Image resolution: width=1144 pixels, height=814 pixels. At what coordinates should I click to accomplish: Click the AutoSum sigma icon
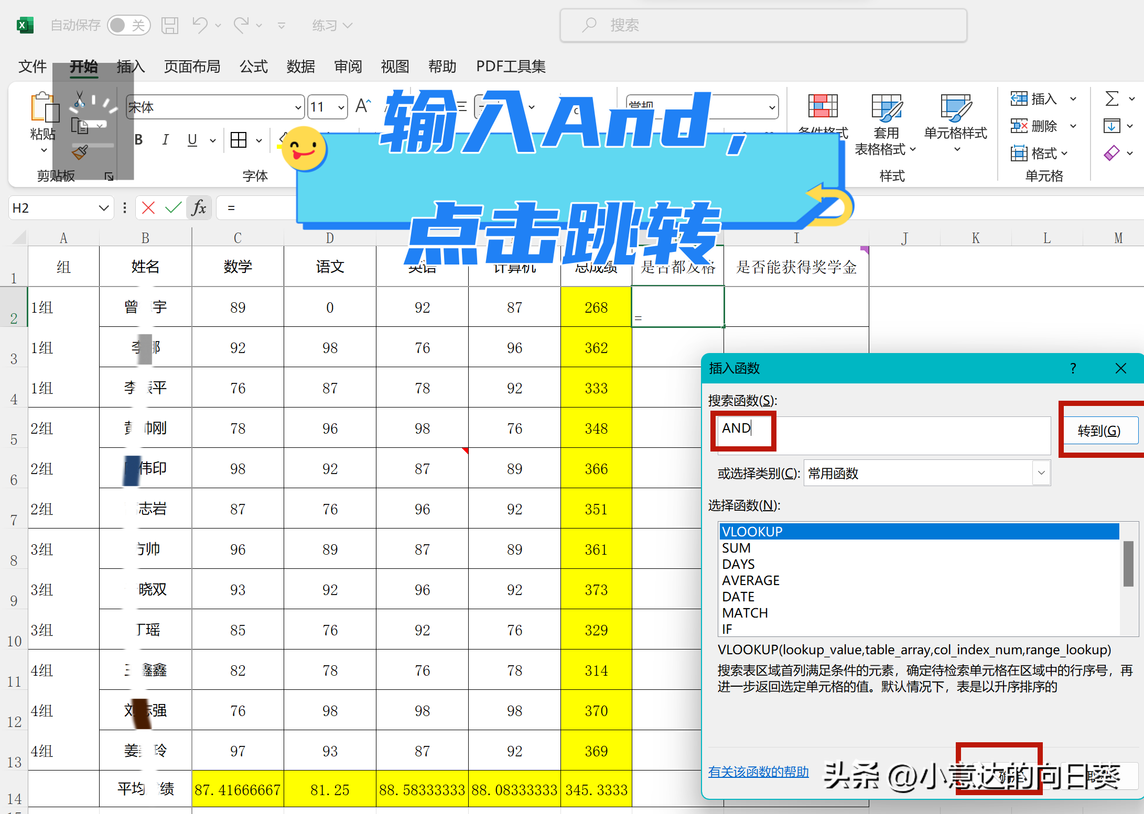point(1111,98)
